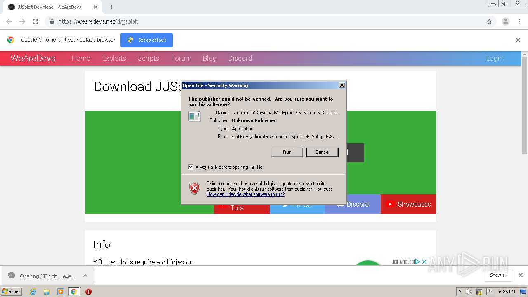Viewport: 528px width, 297px height.
Task: Open File Explorer from taskbar
Action: coord(47,292)
